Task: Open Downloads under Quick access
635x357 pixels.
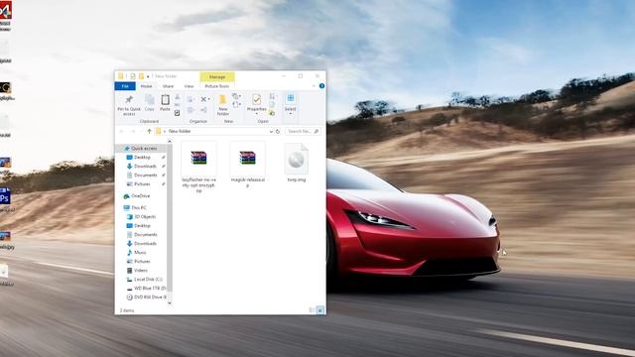Action: (x=145, y=166)
